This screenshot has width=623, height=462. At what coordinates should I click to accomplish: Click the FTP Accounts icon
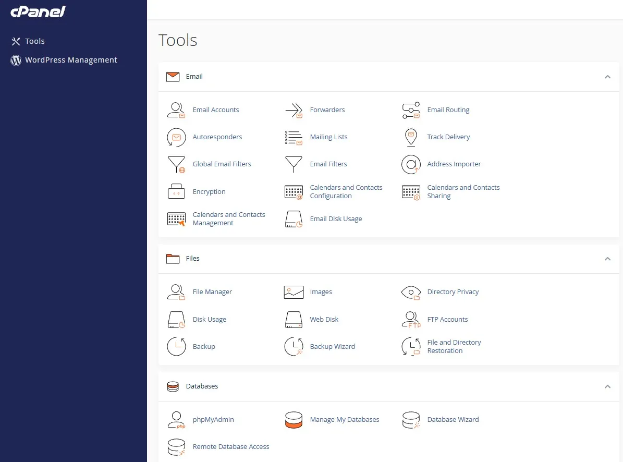(x=411, y=320)
